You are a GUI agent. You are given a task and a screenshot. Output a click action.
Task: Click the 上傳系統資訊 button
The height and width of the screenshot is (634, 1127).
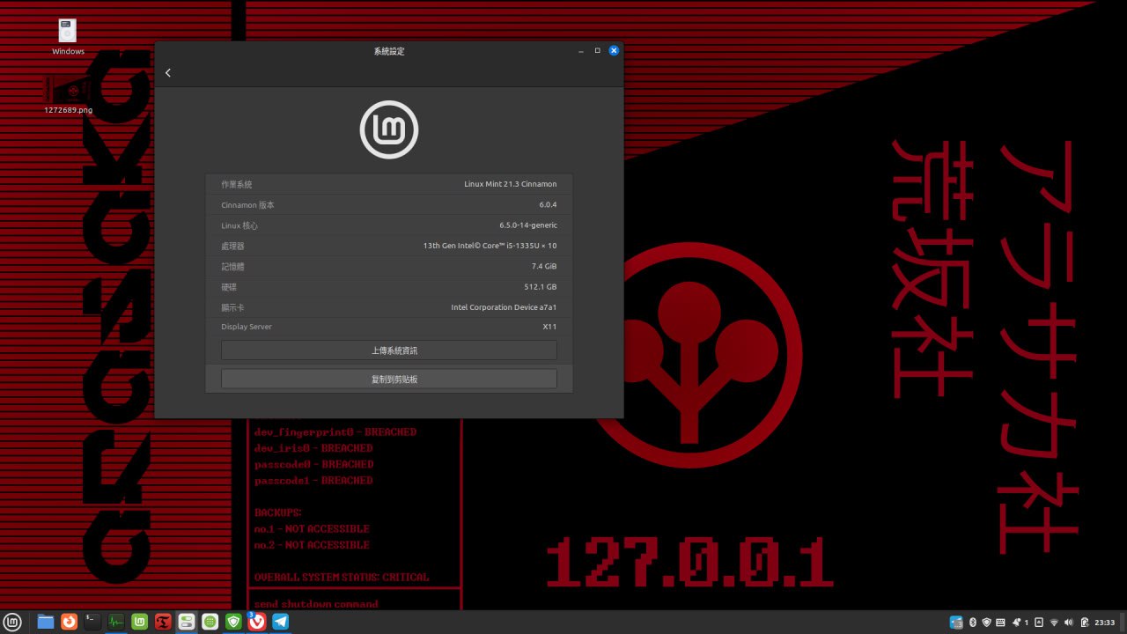coord(388,350)
